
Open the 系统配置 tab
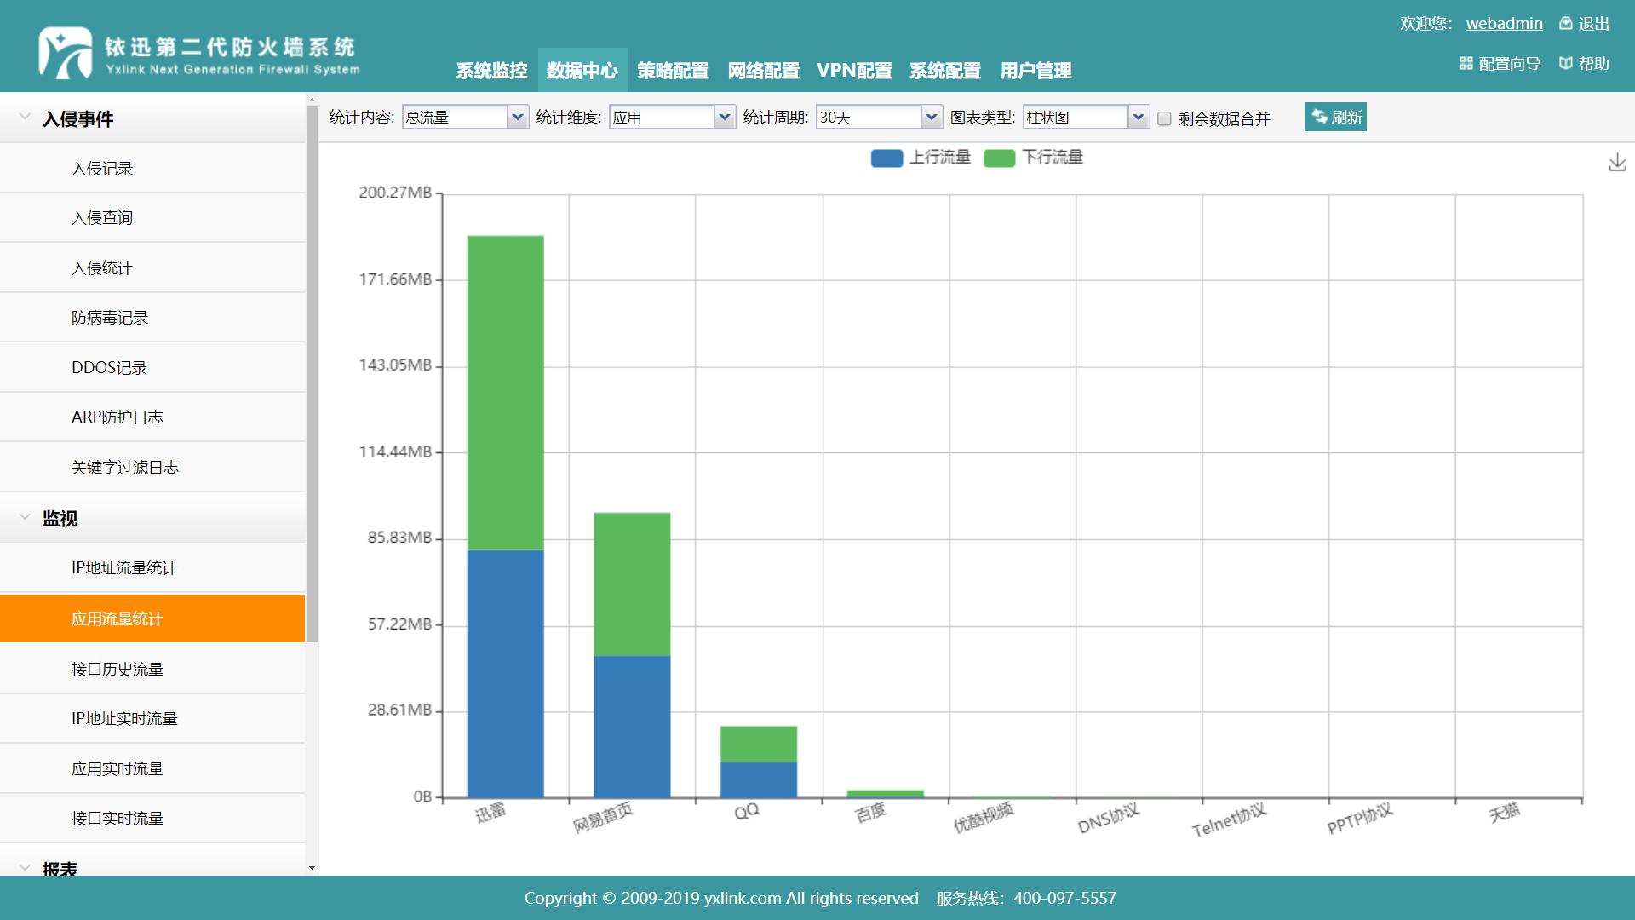(945, 71)
